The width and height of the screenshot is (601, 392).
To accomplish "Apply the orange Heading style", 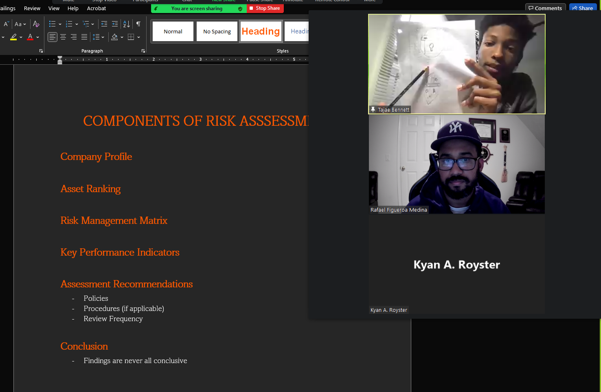I will click(x=261, y=31).
